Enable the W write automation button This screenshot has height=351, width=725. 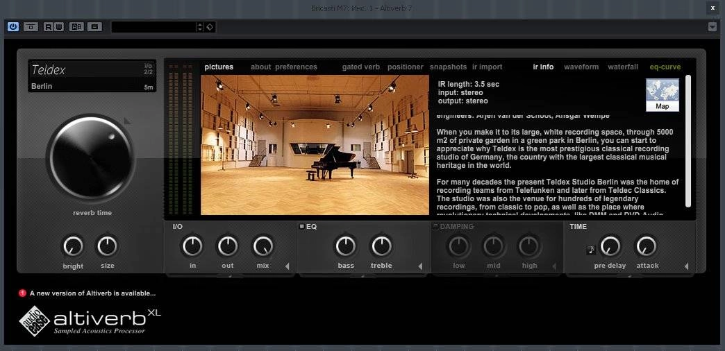[59, 27]
